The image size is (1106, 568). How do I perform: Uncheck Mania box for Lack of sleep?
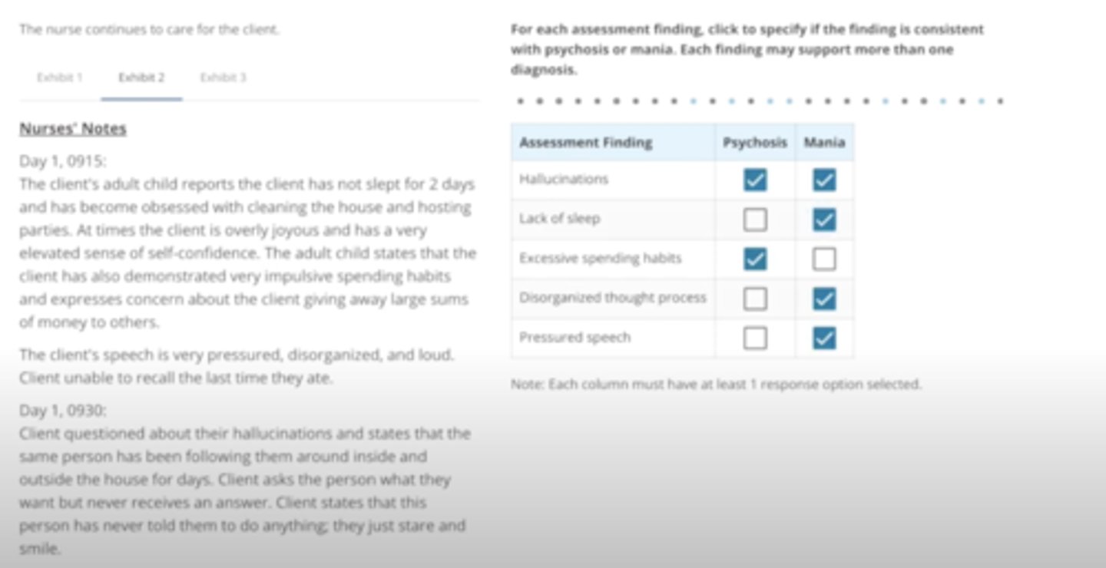[x=824, y=220]
